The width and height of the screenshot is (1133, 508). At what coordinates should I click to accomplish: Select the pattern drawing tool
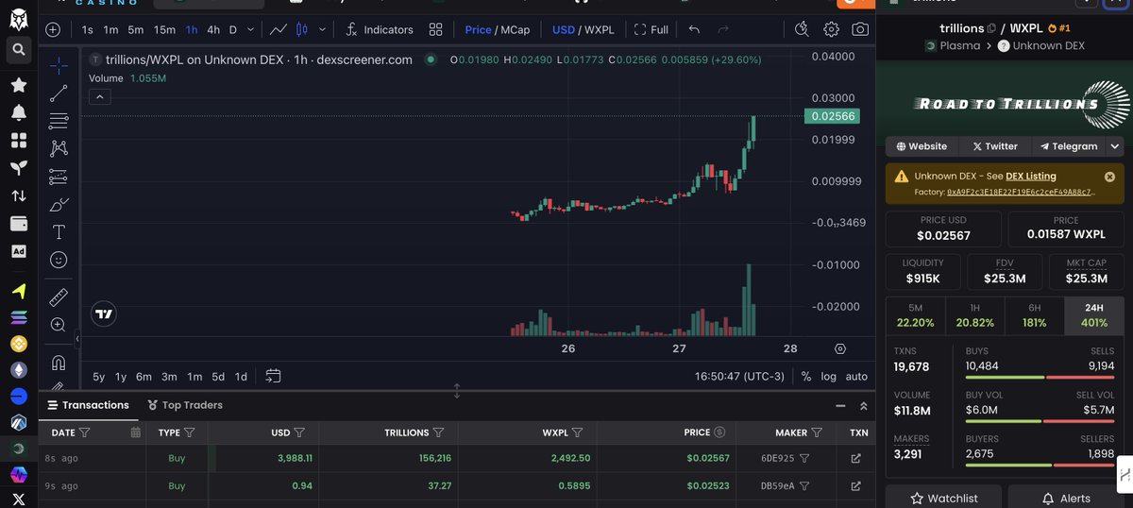(x=59, y=148)
